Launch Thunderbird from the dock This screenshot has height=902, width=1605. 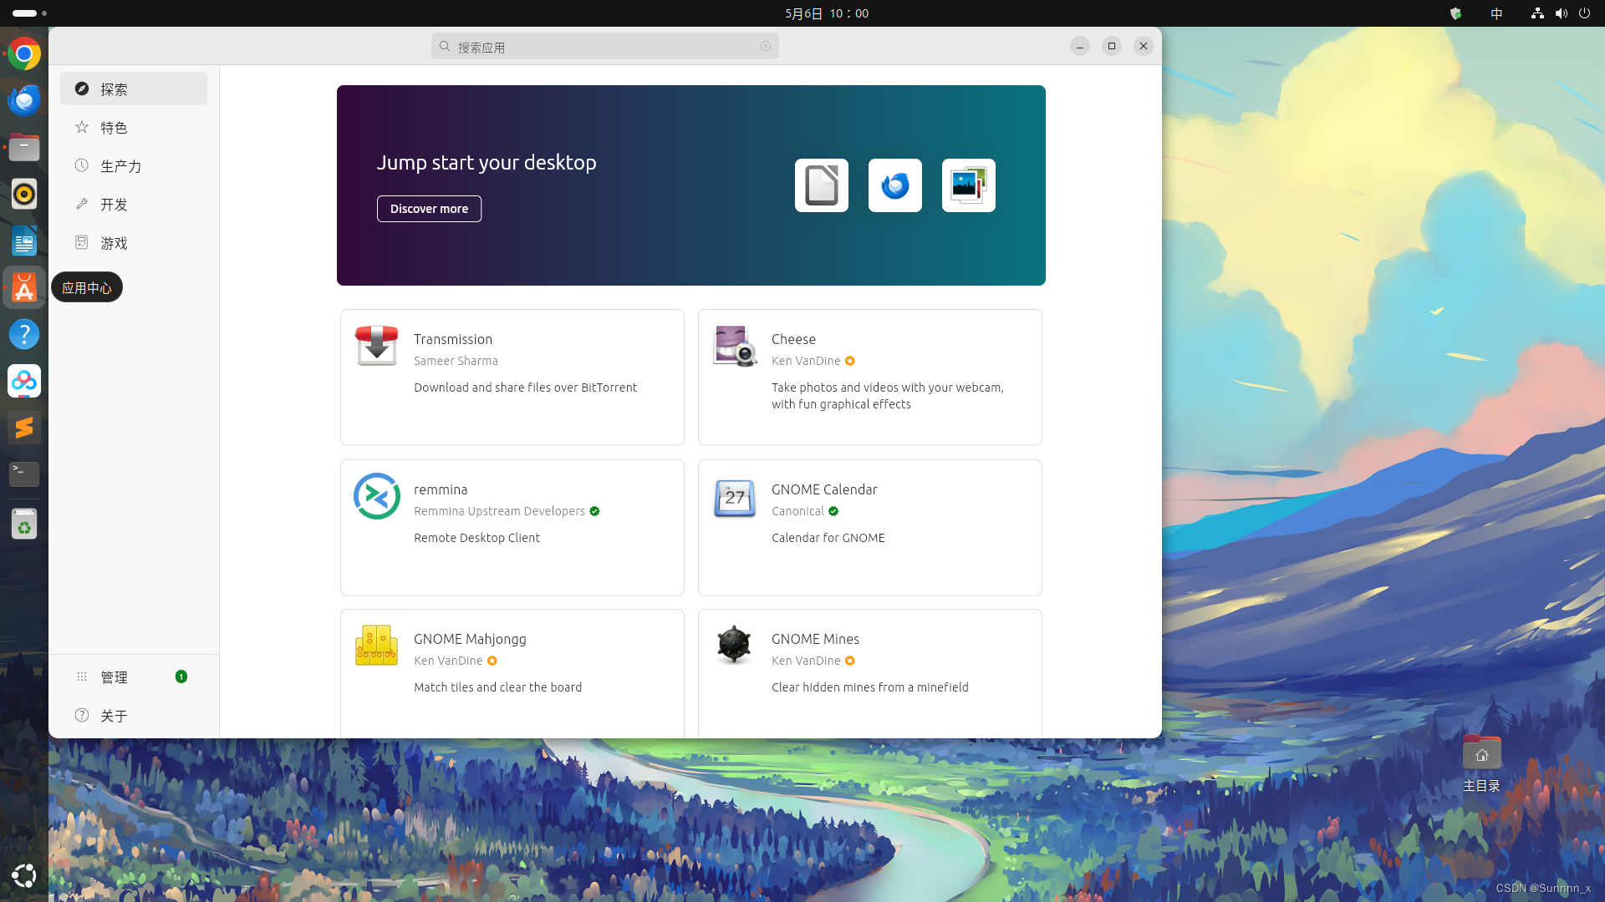[x=23, y=99]
